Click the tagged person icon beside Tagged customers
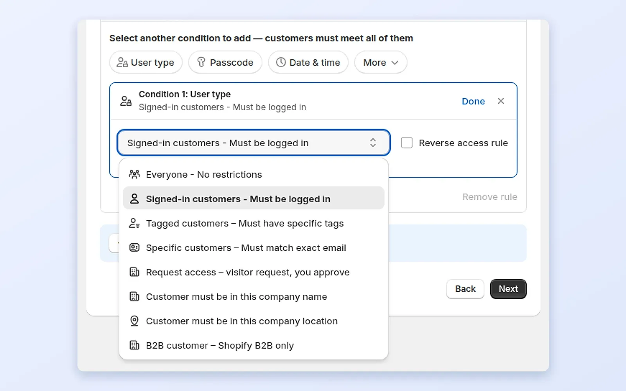 134,223
